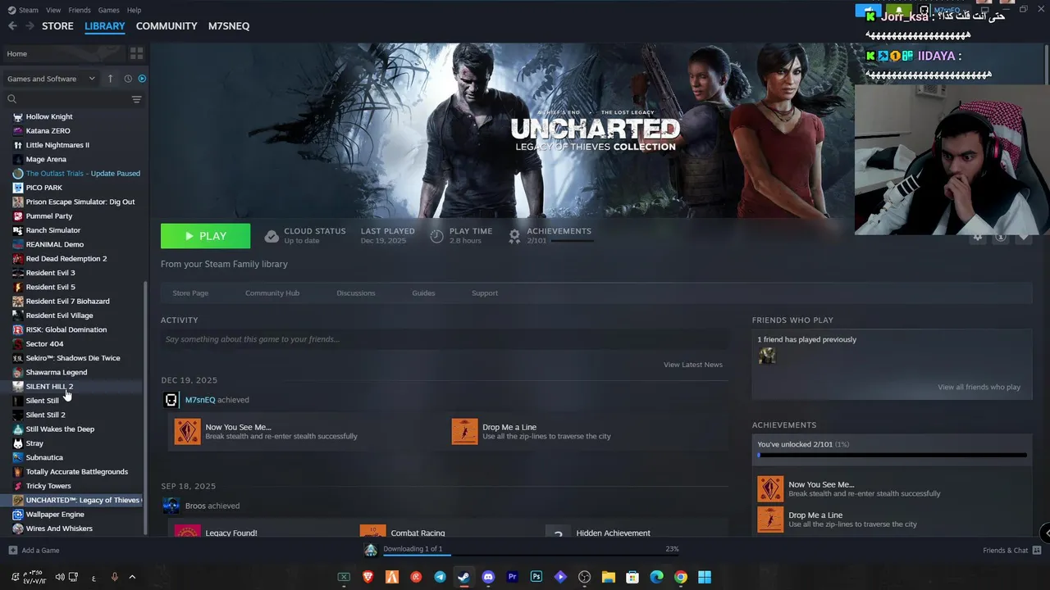
Task: Click the Add a Game plus icon
Action: (12, 551)
